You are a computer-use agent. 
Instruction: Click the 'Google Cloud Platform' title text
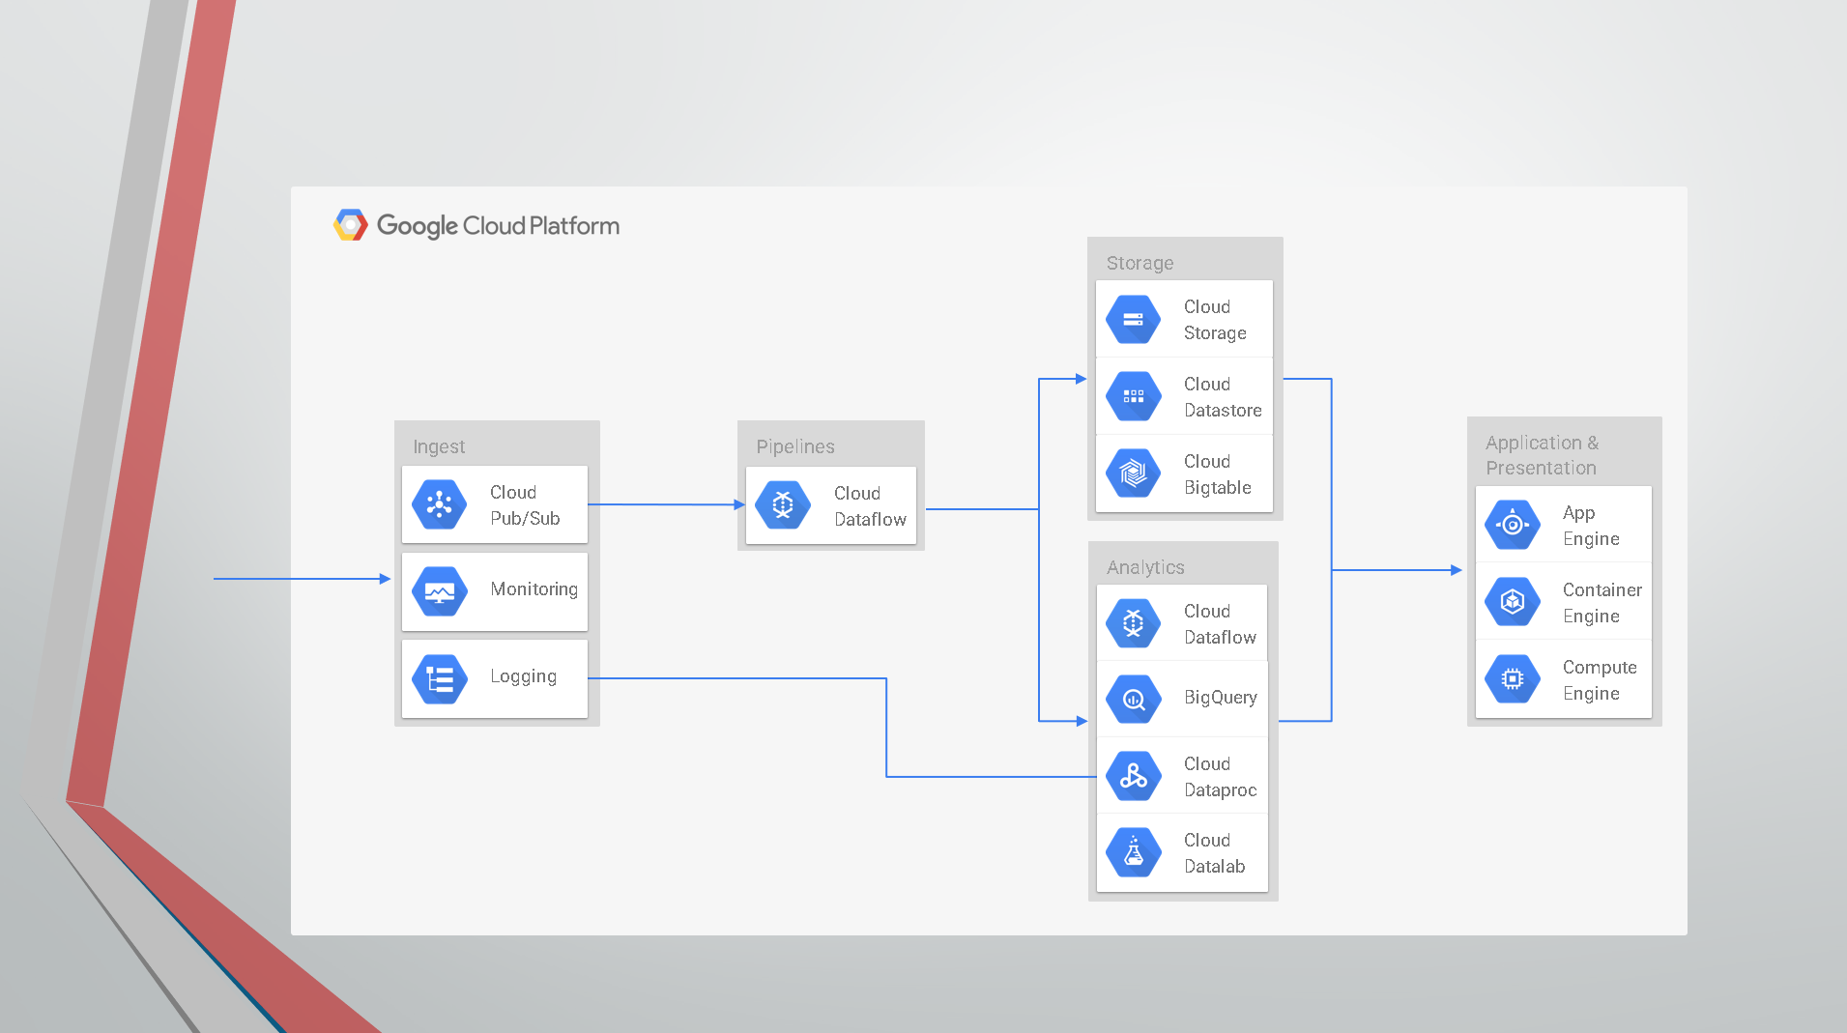click(498, 226)
